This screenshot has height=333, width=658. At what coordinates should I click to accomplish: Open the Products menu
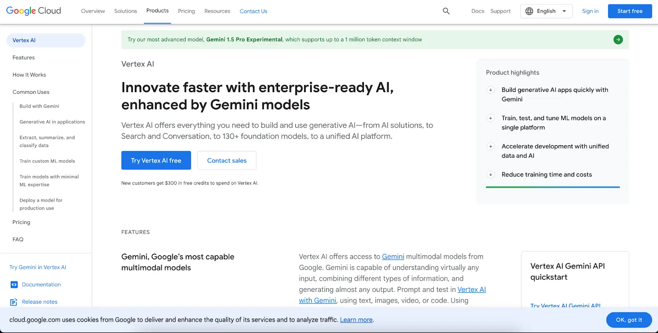click(x=158, y=11)
